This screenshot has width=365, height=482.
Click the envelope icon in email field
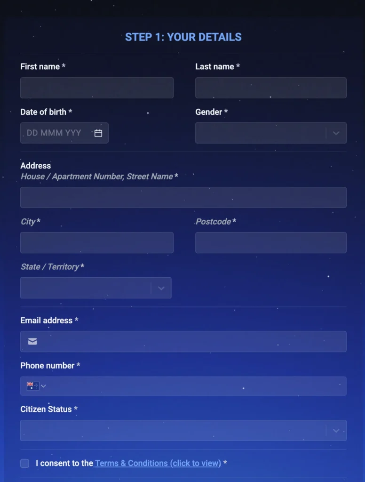[32, 341]
